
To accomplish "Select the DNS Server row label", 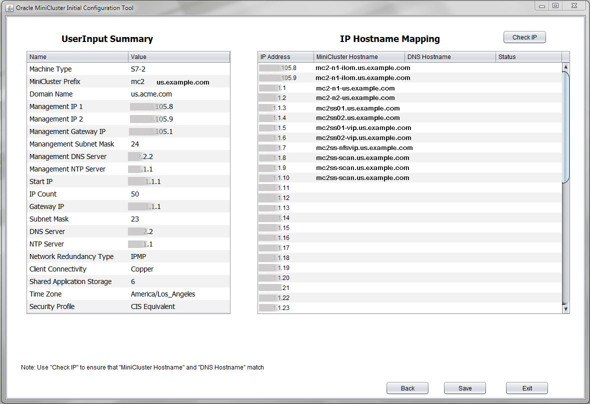I will click(47, 231).
